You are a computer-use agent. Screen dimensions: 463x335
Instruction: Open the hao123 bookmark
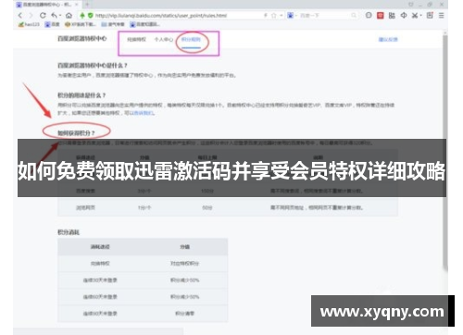[29, 24]
